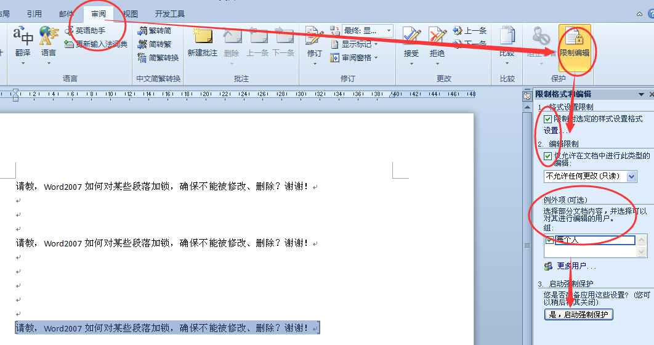Image resolution: width=654 pixels, height=345 pixels.
Task: Launch 英语助手 English assistant
Action: coord(85,30)
